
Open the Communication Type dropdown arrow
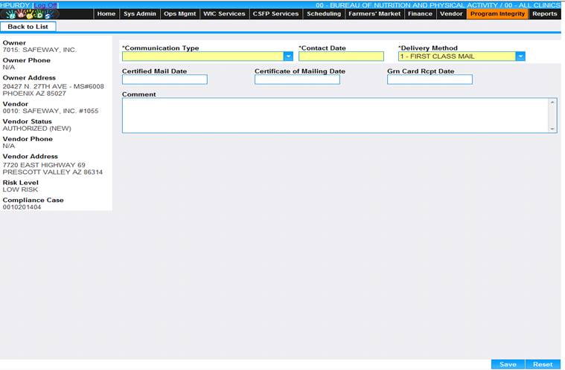[x=288, y=56]
